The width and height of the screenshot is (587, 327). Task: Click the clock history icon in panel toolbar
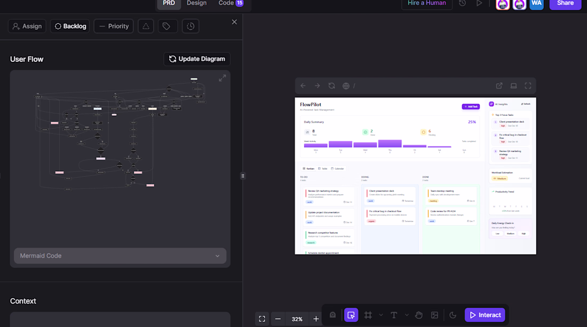click(191, 26)
